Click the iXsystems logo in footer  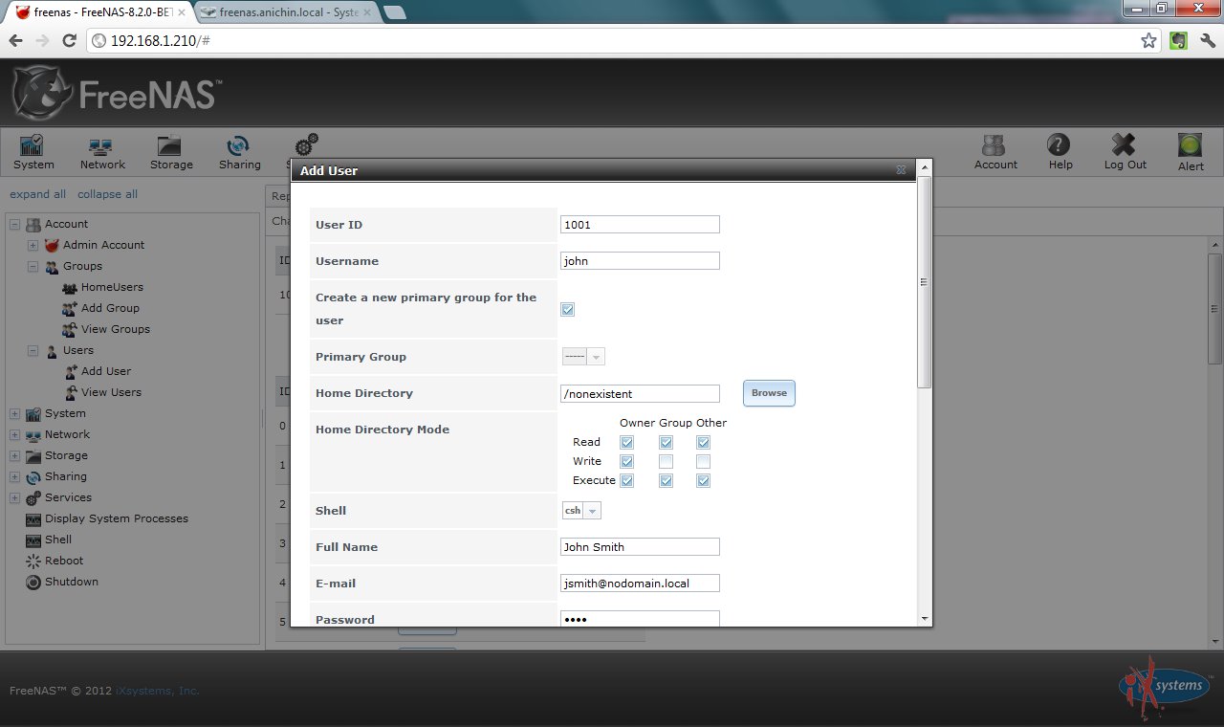1164,688
